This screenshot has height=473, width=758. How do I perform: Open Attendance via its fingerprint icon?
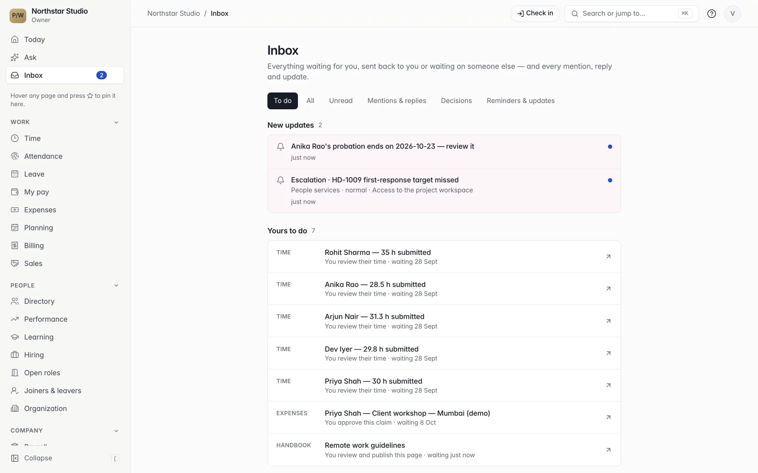pyautogui.click(x=15, y=156)
